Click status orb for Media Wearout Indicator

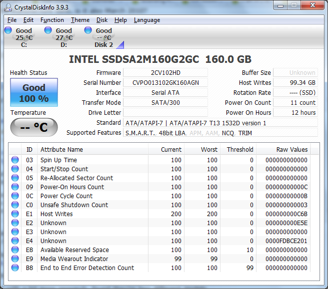15,259
